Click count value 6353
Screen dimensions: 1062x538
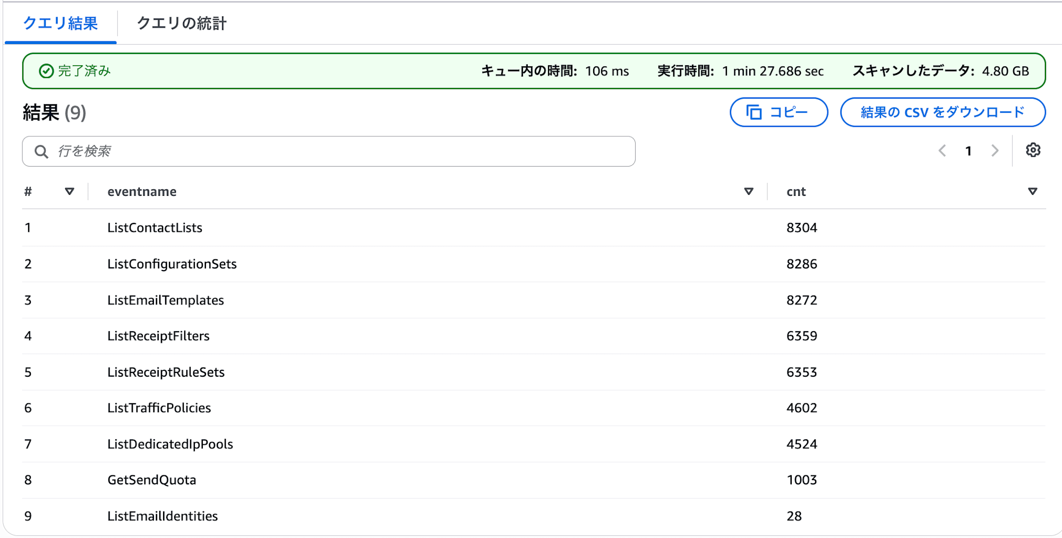[x=802, y=372]
